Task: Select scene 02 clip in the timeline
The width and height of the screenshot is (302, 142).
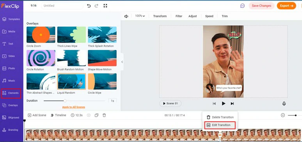Action: pos(261,135)
